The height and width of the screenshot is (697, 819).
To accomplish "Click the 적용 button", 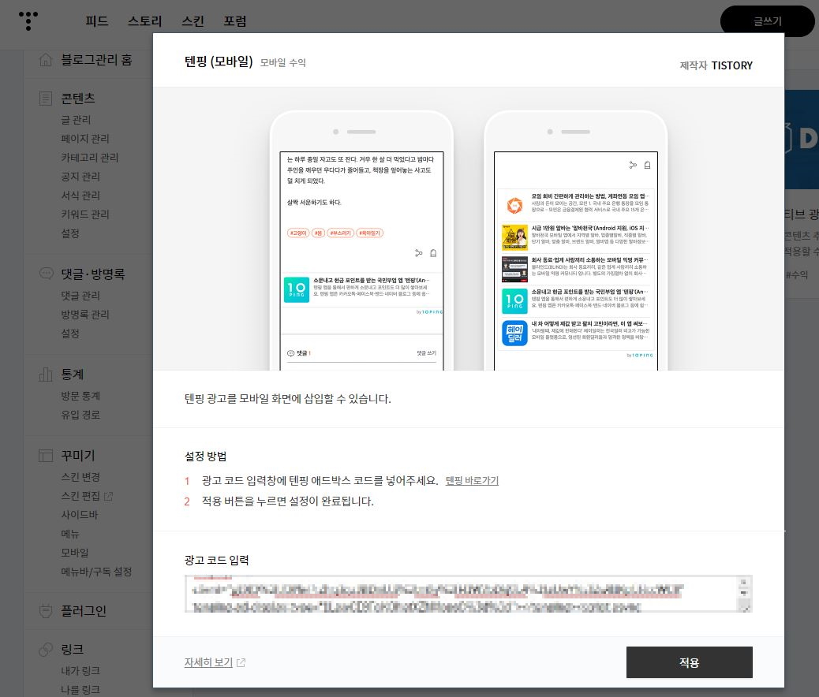I will (689, 662).
